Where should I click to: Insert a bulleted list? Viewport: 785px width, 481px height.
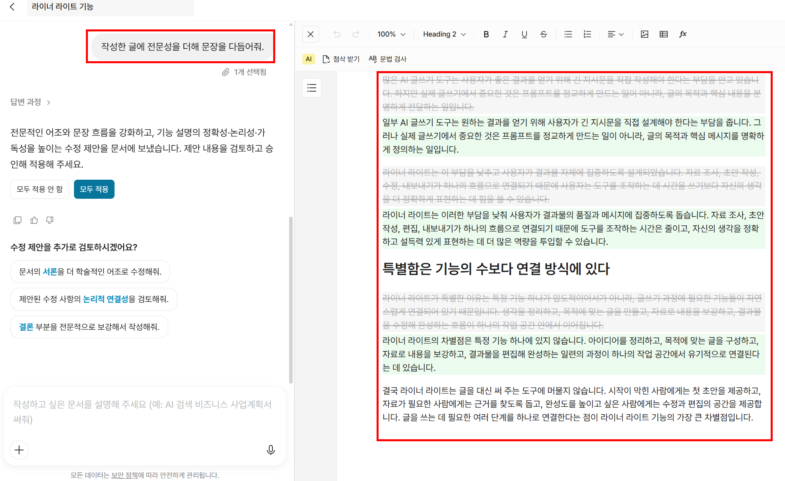[568, 34]
